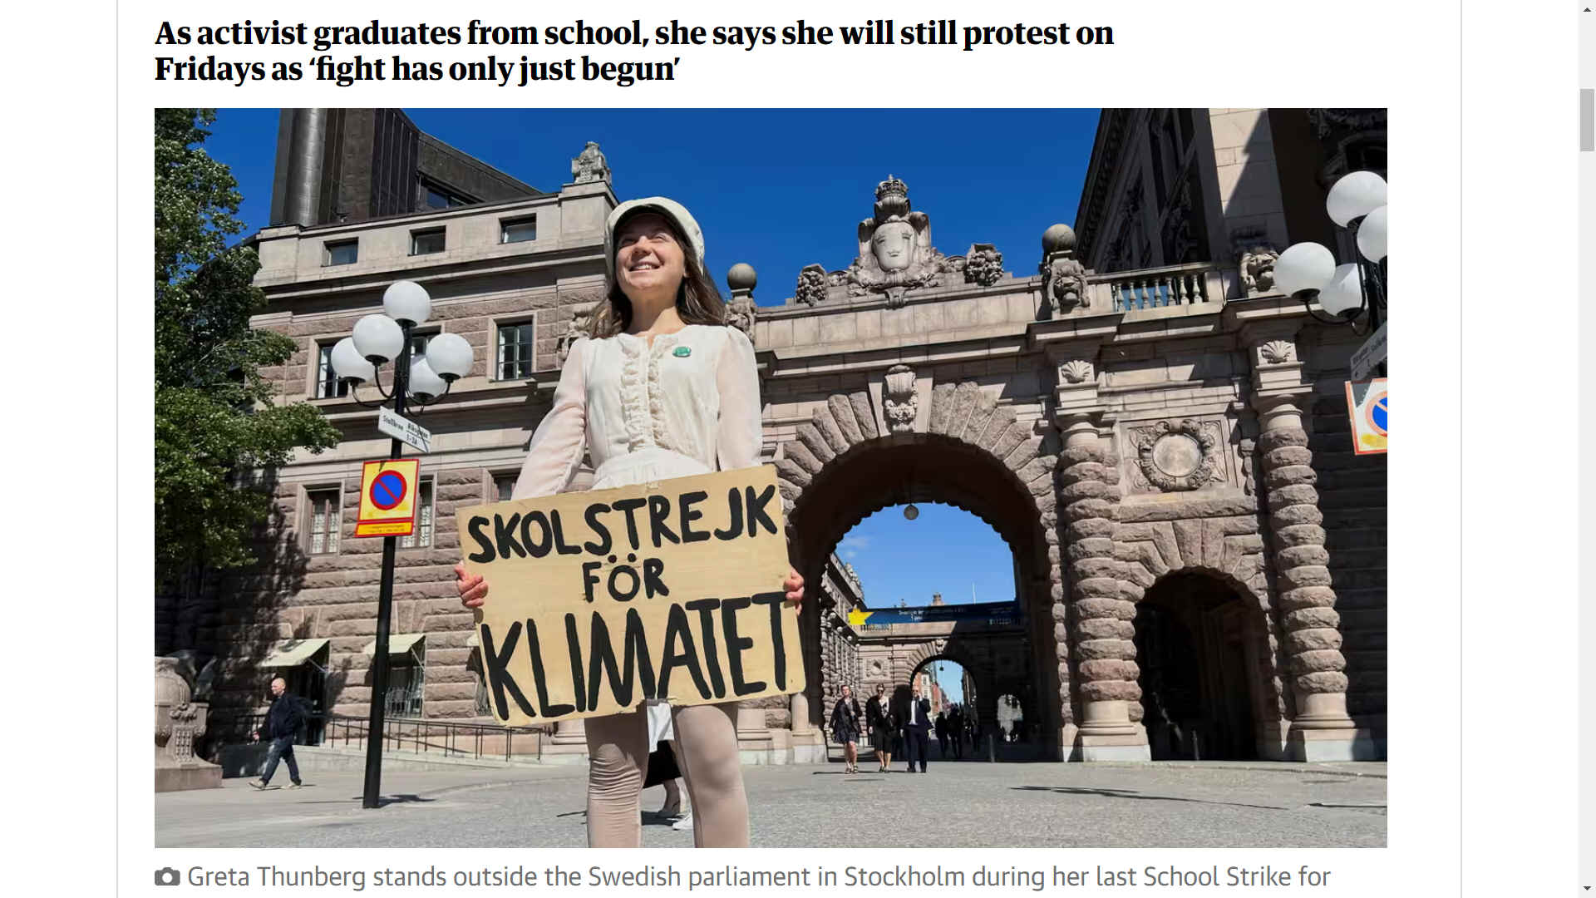Click the blue banner with yellow star in archway
The height and width of the screenshot is (898, 1596).
pos(933,616)
